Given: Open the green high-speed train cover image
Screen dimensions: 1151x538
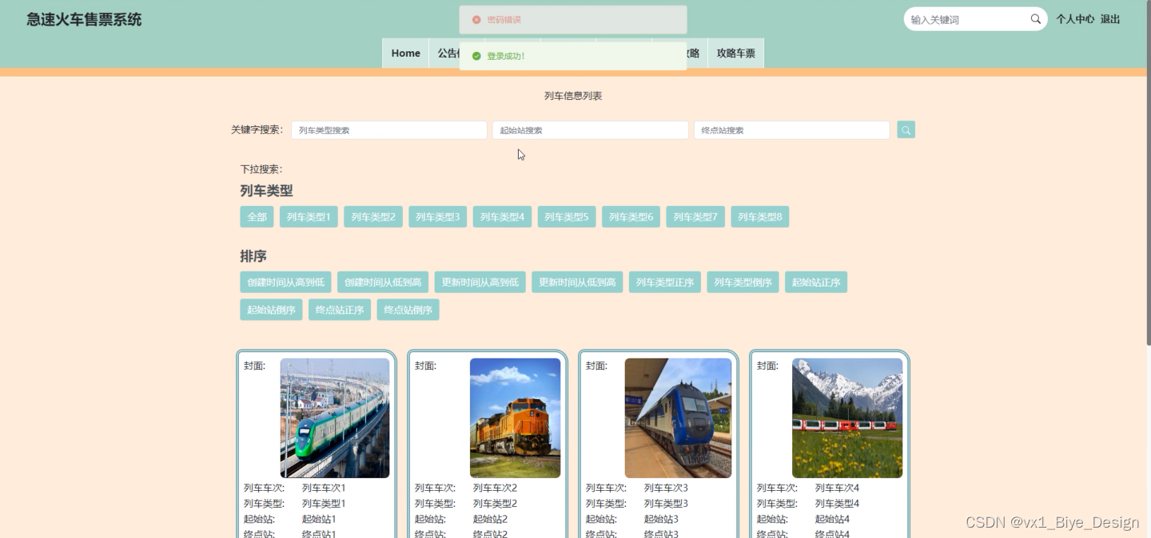Looking at the screenshot, I should pyautogui.click(x=335, y=418).
